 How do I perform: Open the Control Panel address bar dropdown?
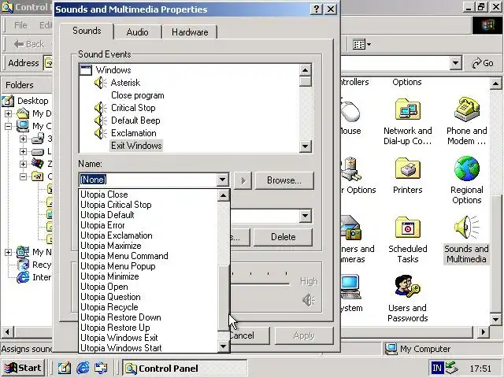pyautogui.click(x=455, y=63)
